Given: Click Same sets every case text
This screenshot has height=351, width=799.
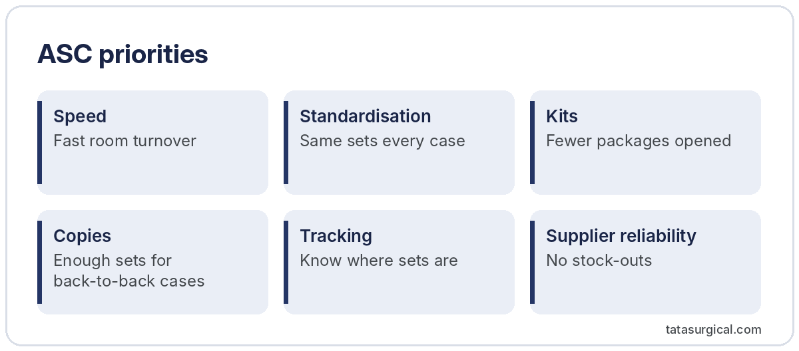Looking at the screenshot, I should [382, 141].
